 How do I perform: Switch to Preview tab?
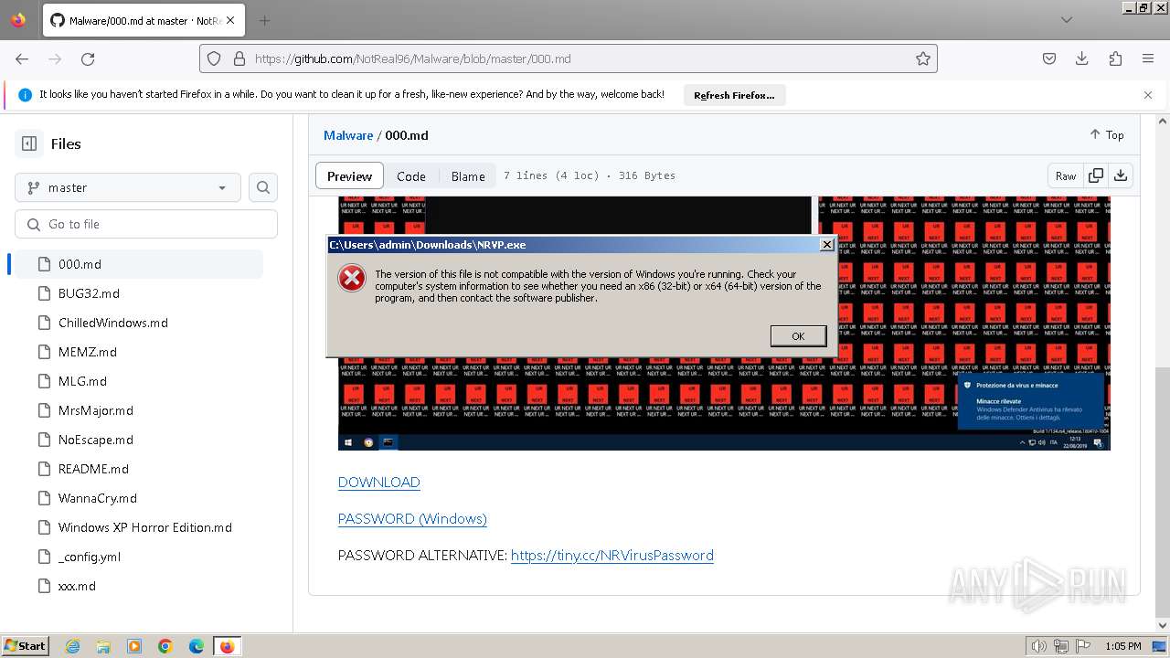349,176
